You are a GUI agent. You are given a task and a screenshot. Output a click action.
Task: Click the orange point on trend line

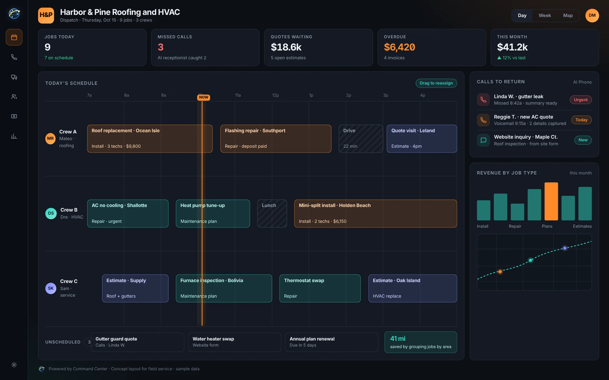[500, 271]
